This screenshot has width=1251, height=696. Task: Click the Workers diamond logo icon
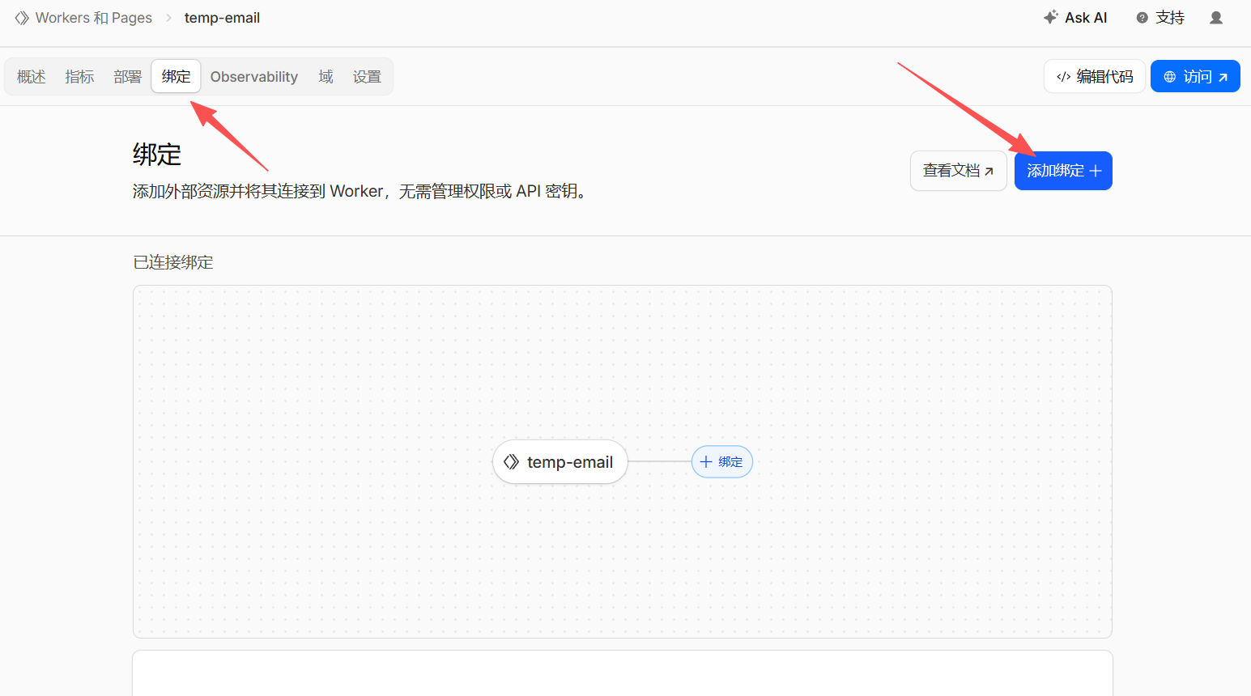22,18
